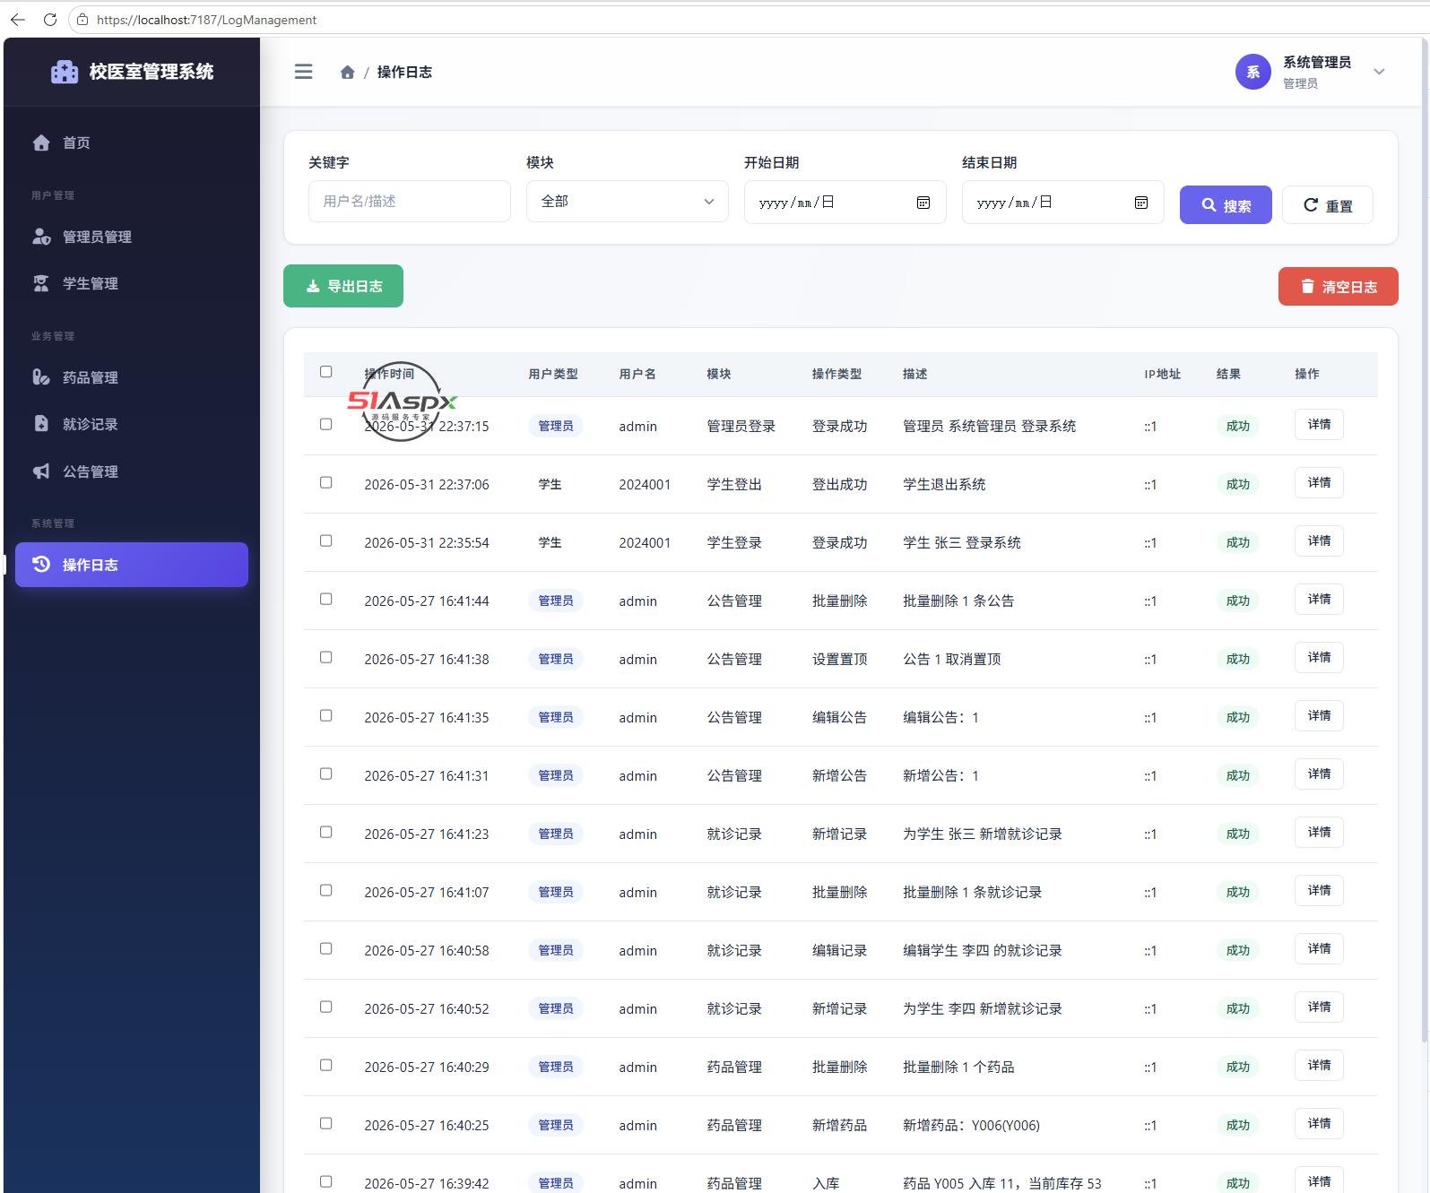Check the row for 2026-05-27 16:41:07

pos(326,891)
